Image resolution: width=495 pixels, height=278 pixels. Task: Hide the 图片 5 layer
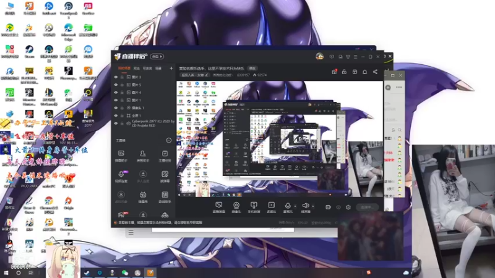tap(116, 85)
